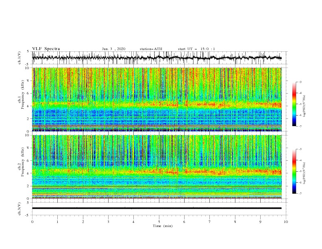Image resolution: width=322 pixels, height=249 pixels.
Task: Click the ch.1 voltage waveform trace
Action: tap(157, 58)
